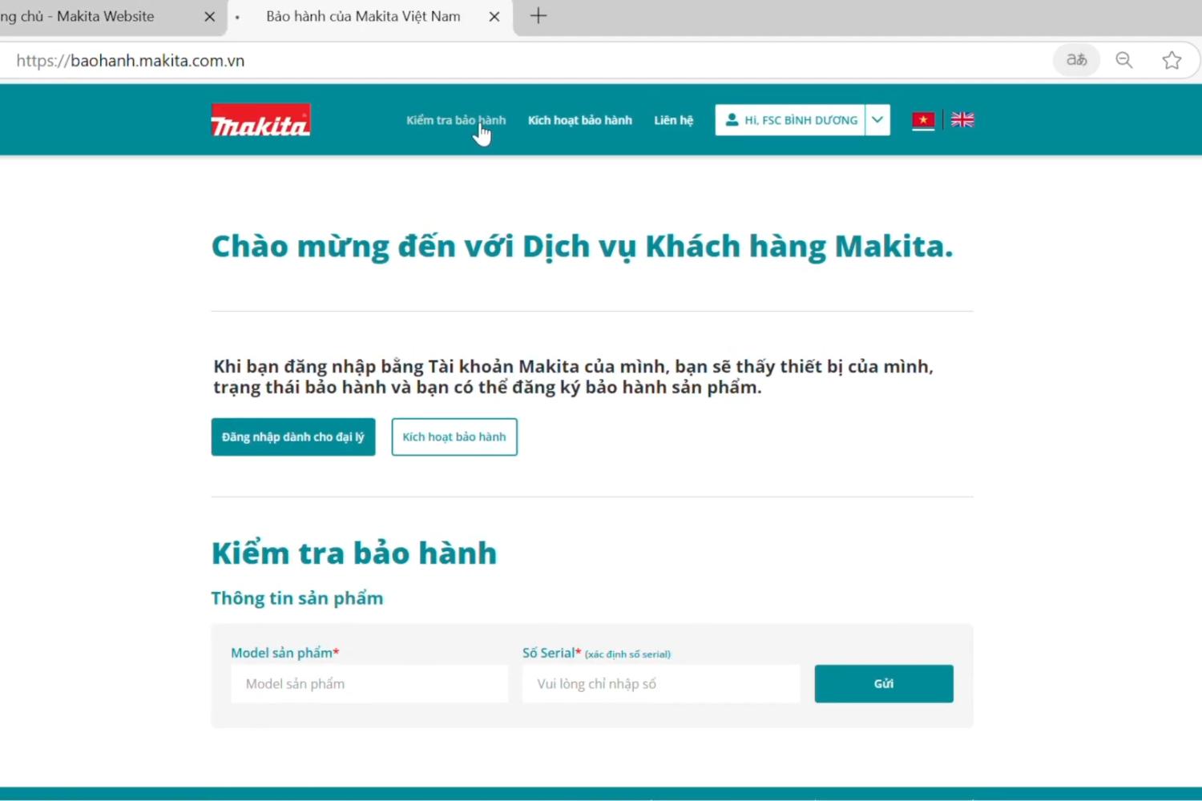Expand the account dropdown arrow

click(877, 120)
